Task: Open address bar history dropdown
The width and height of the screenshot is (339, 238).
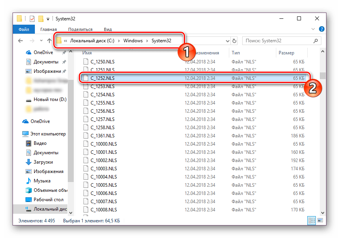Action: [x=227, y=41]
